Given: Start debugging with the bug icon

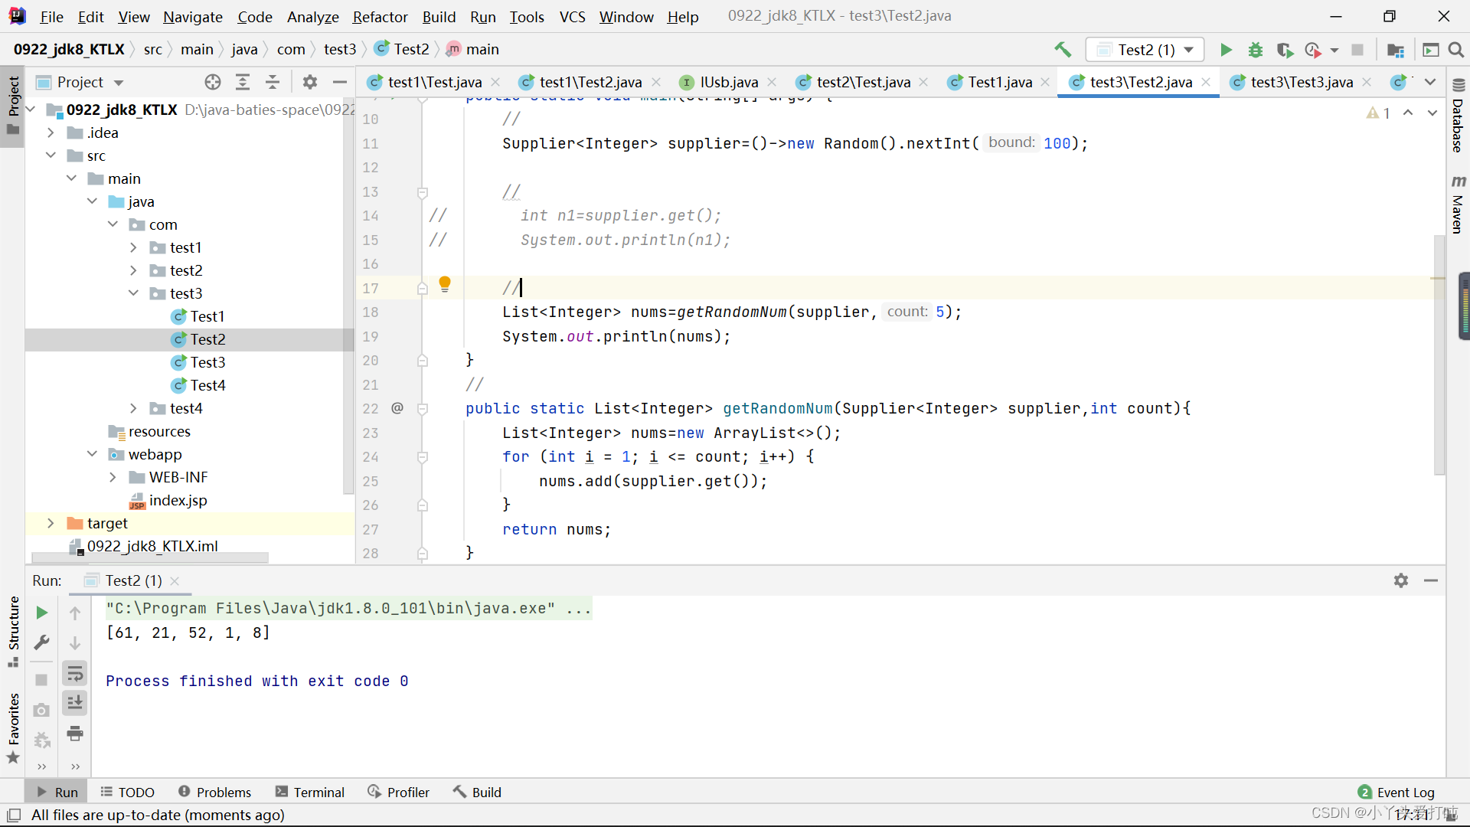Looking at the screenshot, I should tap(1256, 50).
